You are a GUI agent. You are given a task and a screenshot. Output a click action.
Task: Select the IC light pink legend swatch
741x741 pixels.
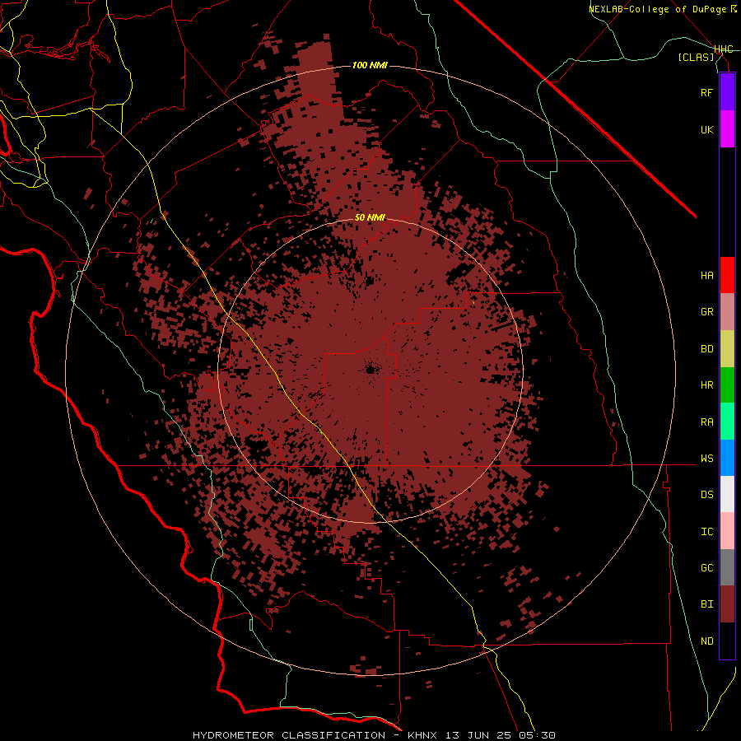tap(727, 531)
